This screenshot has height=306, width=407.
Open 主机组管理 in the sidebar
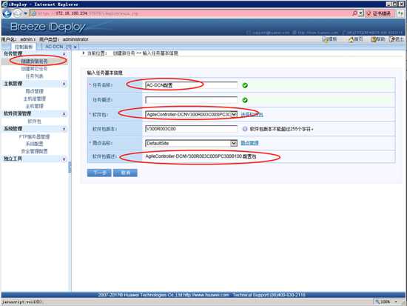(x=34, y=99)
